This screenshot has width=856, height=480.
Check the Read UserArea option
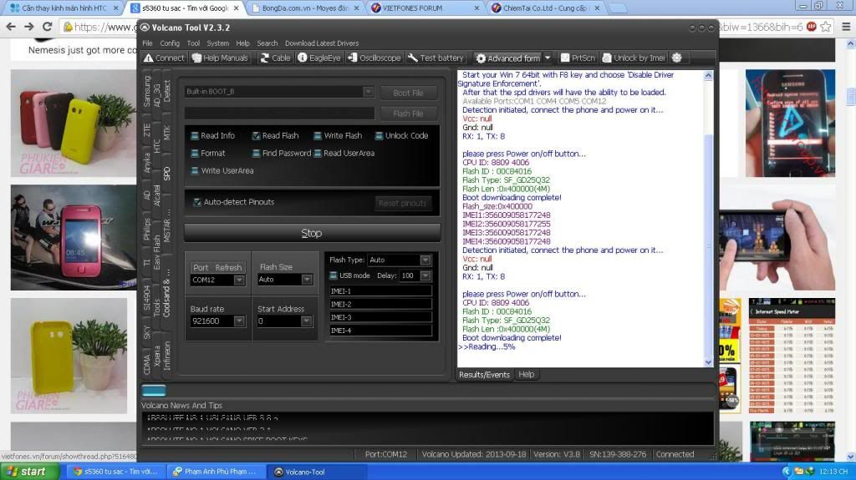coord(318,154)
